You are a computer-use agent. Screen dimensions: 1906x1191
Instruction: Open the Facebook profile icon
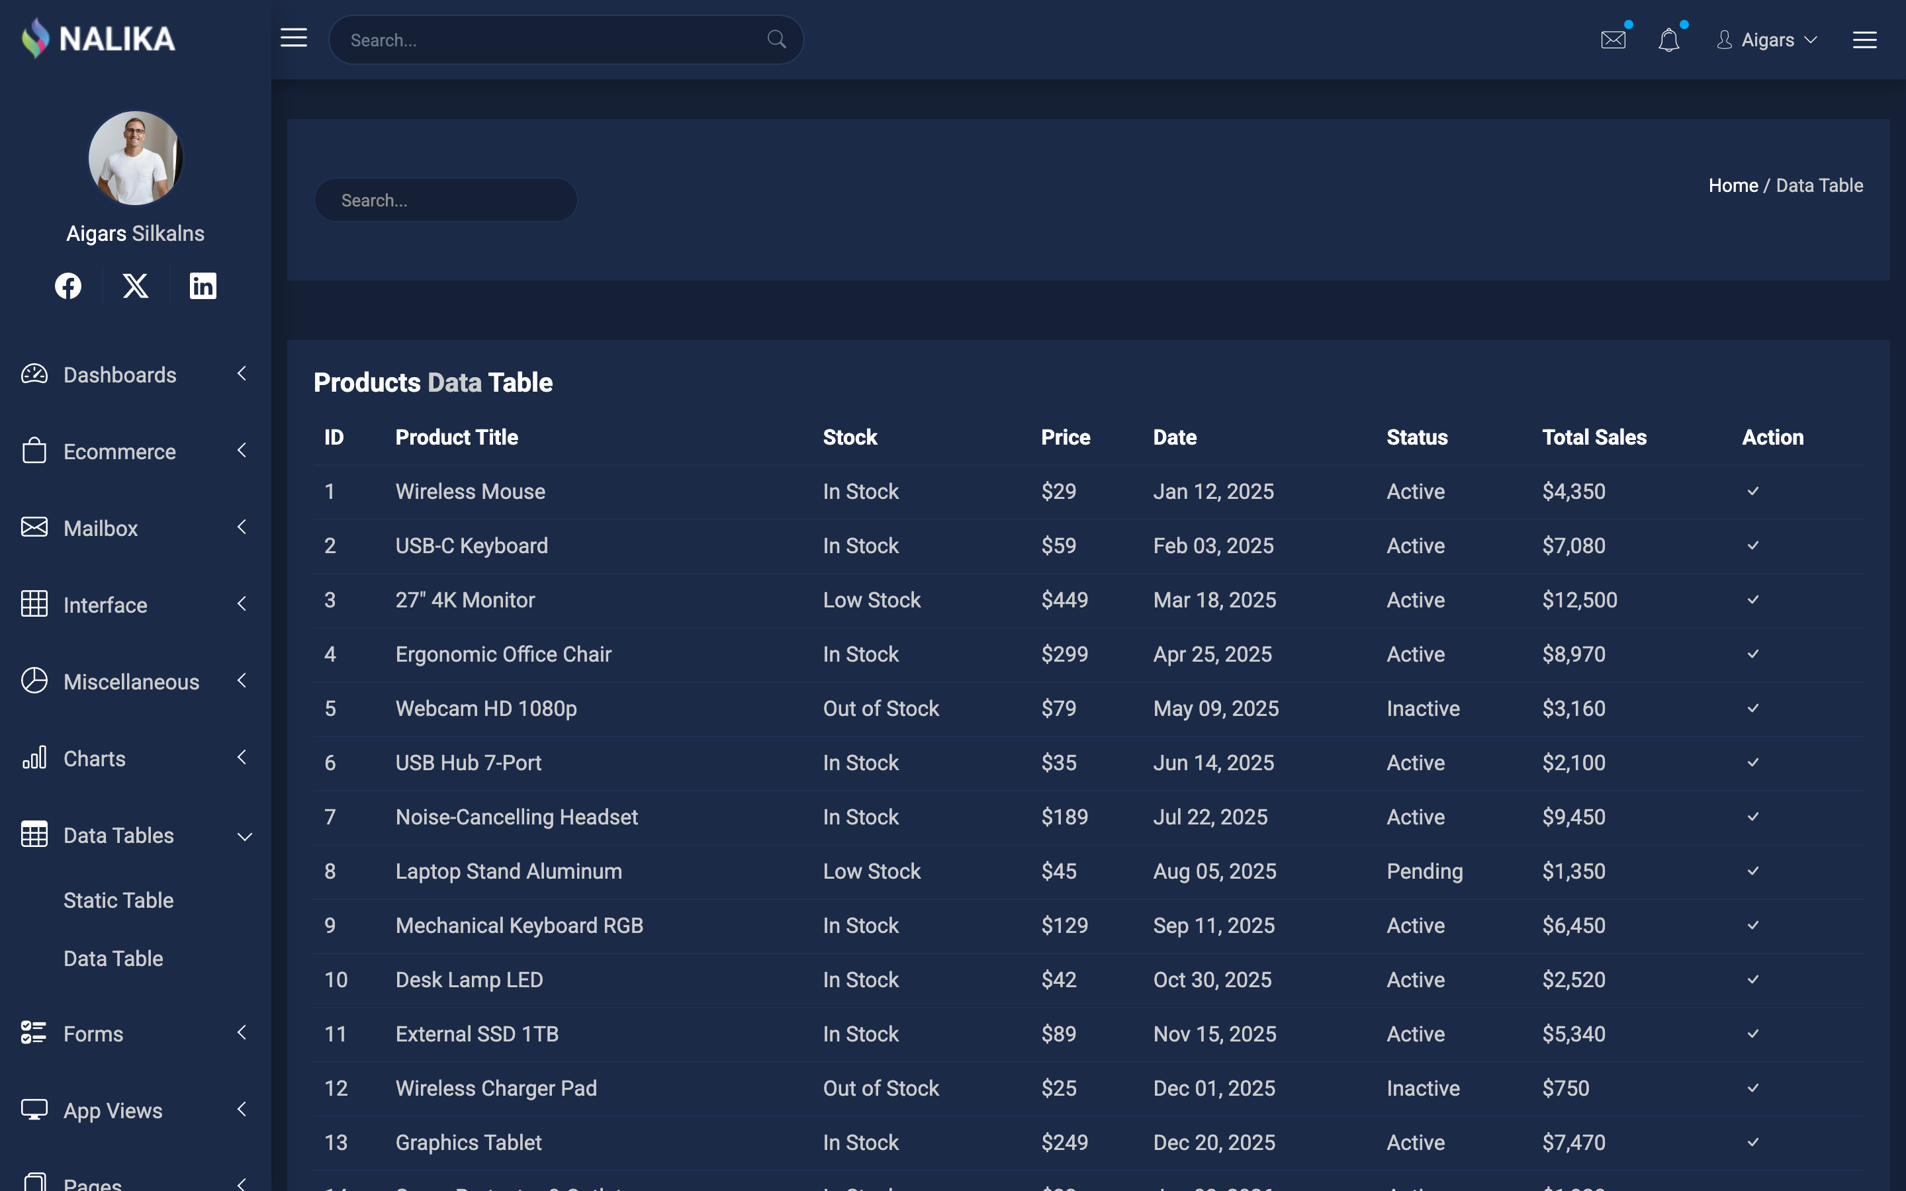coord(69,286)
